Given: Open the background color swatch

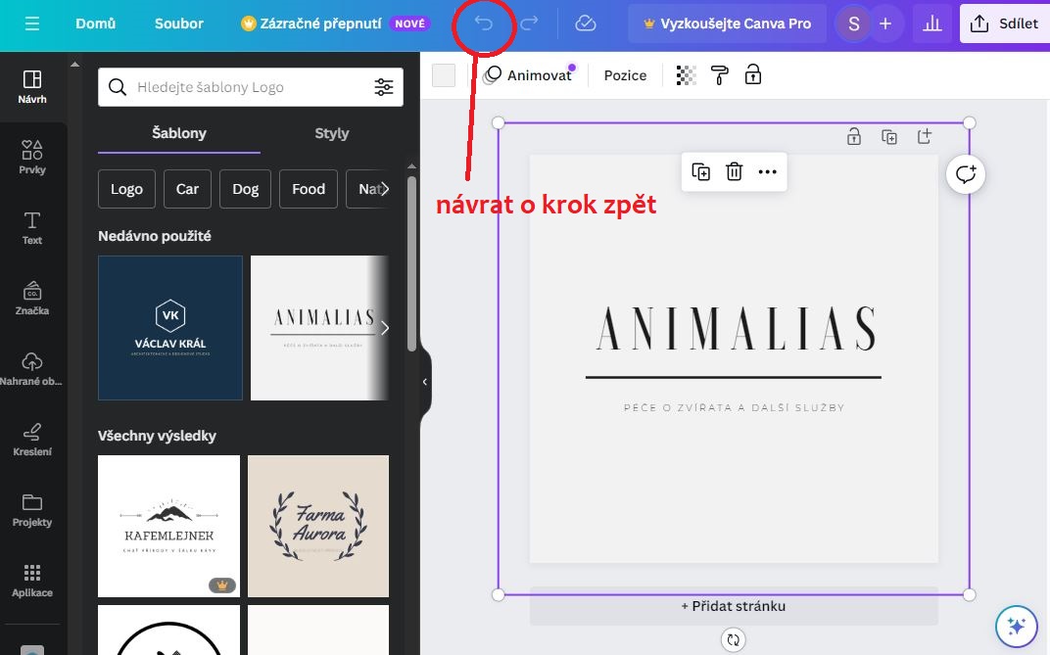Looking at the screenshot, I should 443,74.
